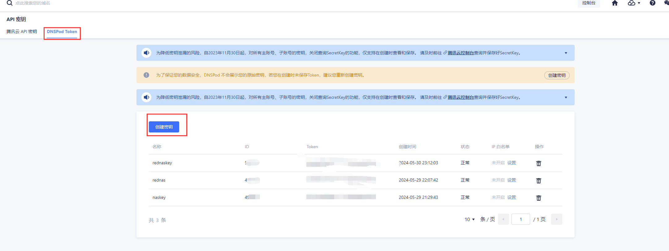The image size is (669, 251).
Task: Delete the rednaskey token with trash icon
Action: tap(538, 163)
